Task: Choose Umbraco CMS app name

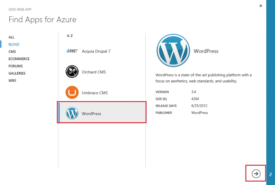Action: [x=95, y=93]
